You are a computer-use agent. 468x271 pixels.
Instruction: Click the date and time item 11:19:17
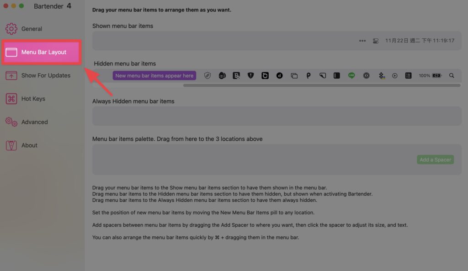[420, 41]
